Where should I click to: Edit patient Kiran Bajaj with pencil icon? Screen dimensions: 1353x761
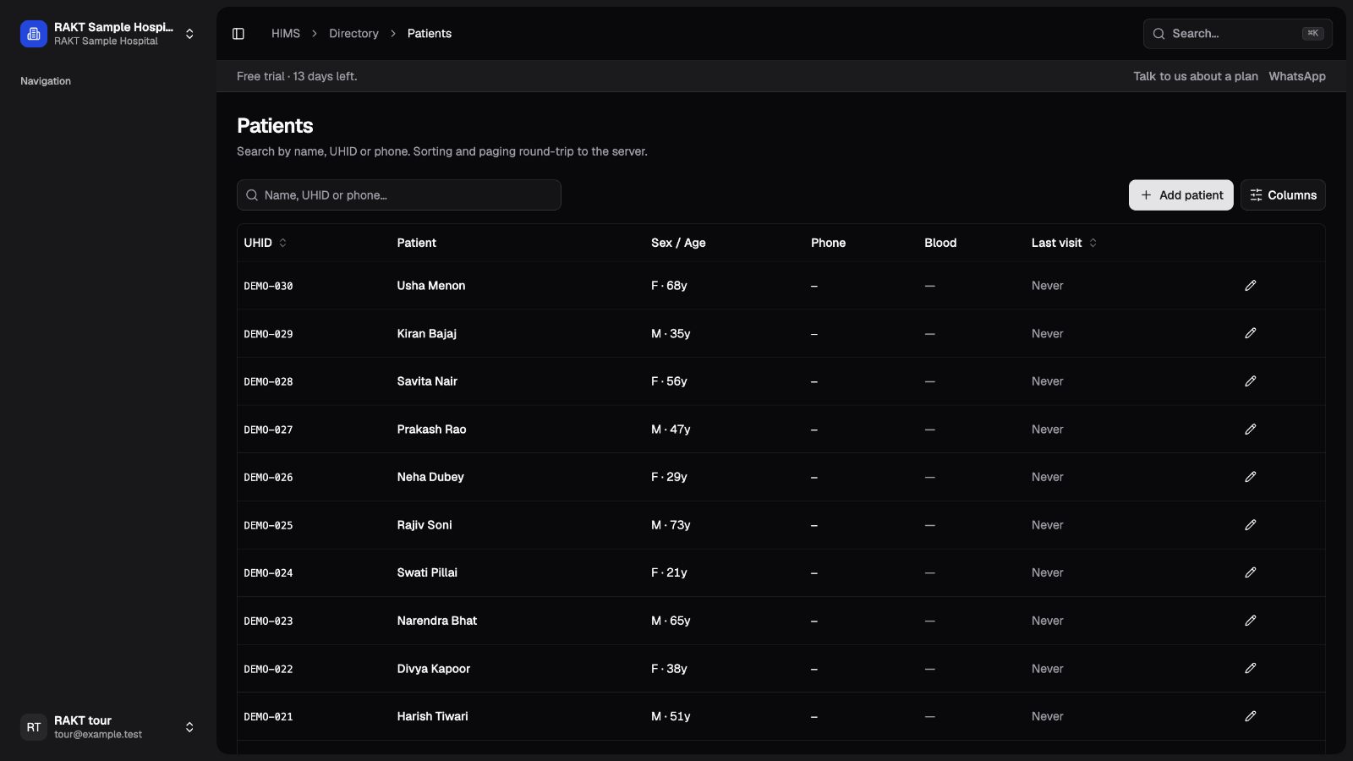click(1250, 333)
